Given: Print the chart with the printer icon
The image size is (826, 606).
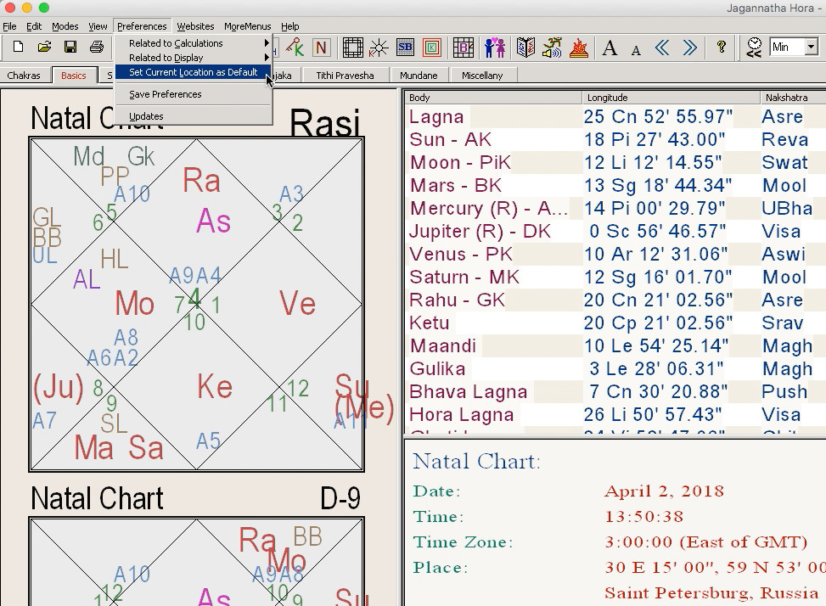Looking at the screenshot, I should click(x=97, y=48).
